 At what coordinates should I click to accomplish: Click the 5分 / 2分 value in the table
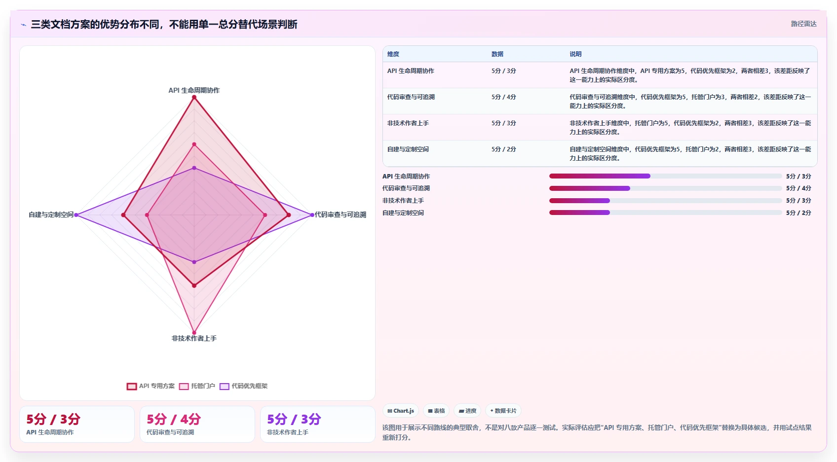[x=504, y=149]
